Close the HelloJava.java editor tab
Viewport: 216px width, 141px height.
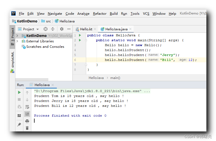click(130, 29)
